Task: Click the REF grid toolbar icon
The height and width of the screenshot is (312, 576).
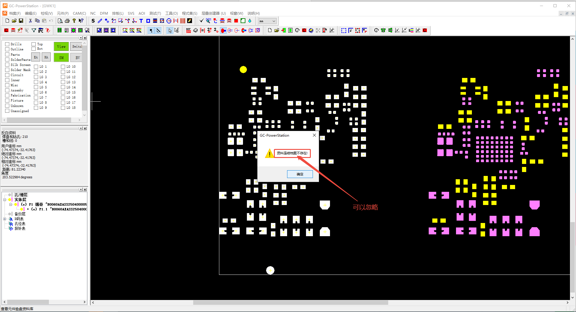Action: (188, 30)
